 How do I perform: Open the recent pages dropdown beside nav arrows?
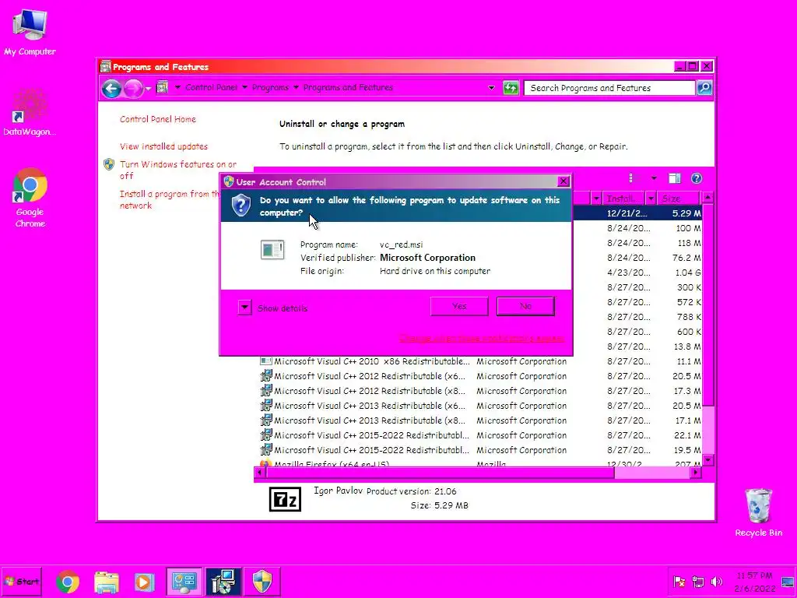(x=148, y=89)
